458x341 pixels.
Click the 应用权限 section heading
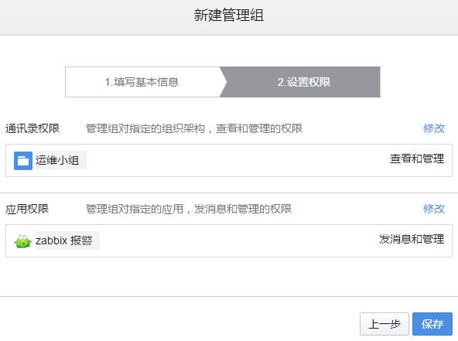coord(27,209)
